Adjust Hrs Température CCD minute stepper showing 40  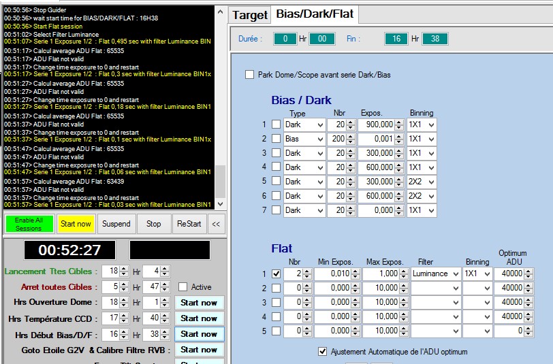(165, 318)
